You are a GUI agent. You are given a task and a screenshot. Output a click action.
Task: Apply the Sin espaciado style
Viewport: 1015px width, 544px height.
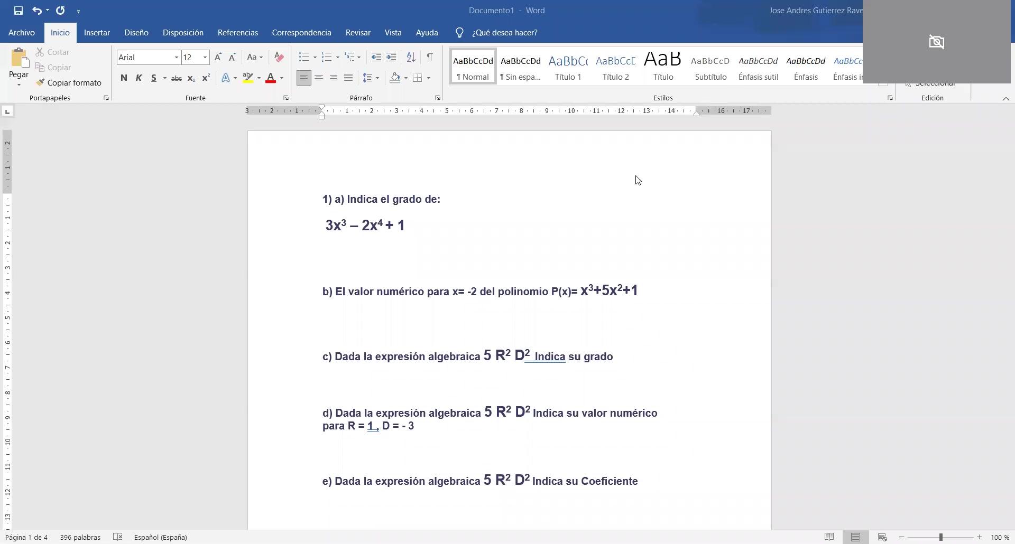tap(521, 67)
